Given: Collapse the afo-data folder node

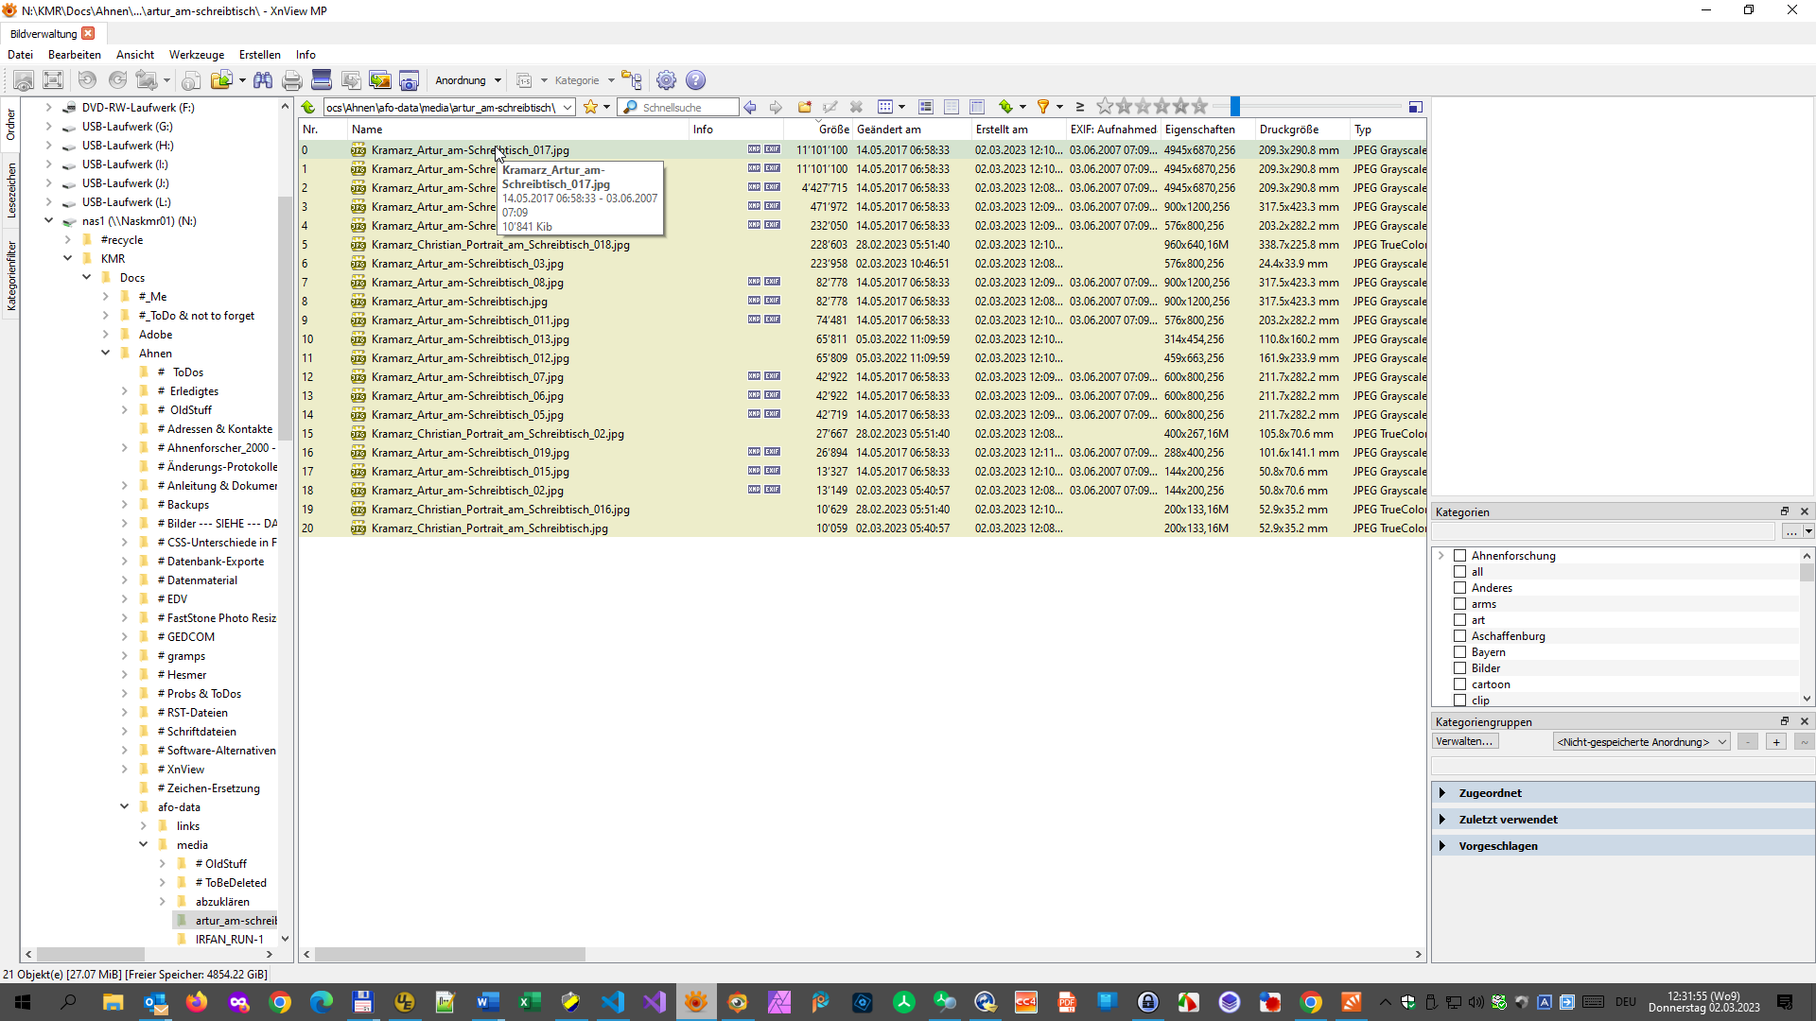Looking at the screenshot, I should tap(124, 806).
